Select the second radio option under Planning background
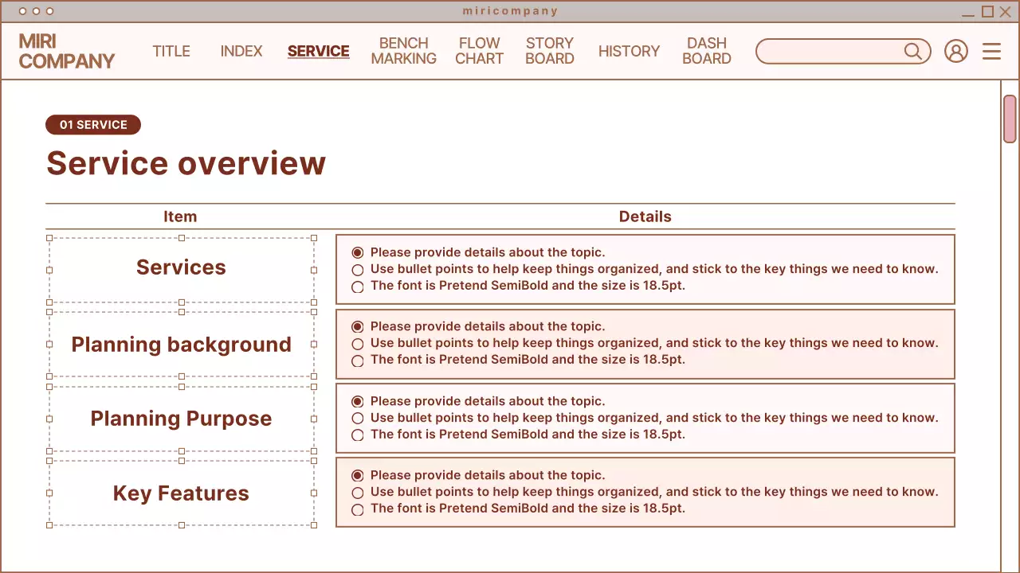The image size is (1020, 573). click(x=357, y=343)
